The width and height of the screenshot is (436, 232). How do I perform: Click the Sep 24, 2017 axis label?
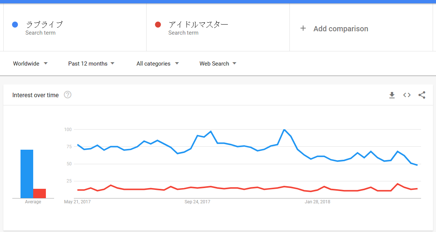pyautogui.click(x=197, y=202)
